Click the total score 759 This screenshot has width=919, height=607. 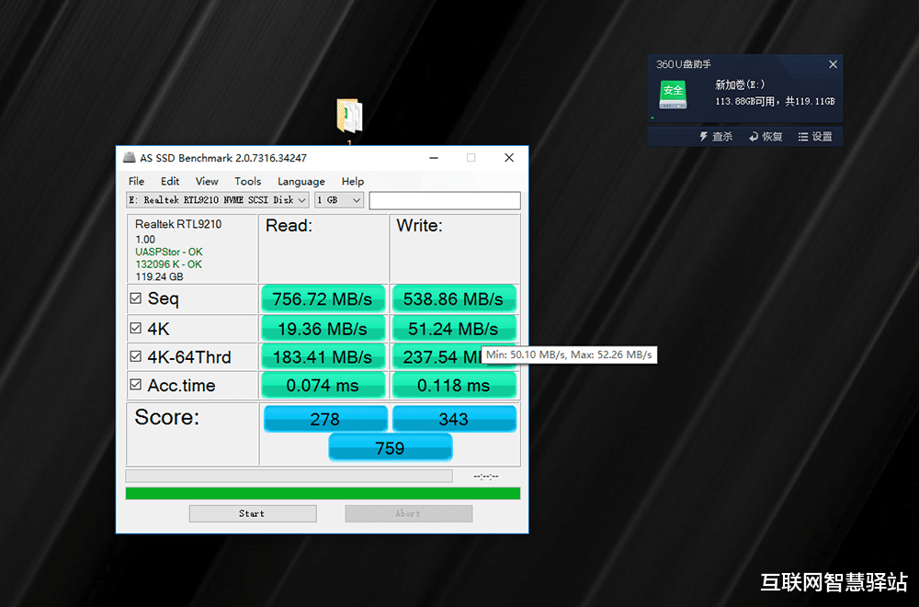point(390,447)
